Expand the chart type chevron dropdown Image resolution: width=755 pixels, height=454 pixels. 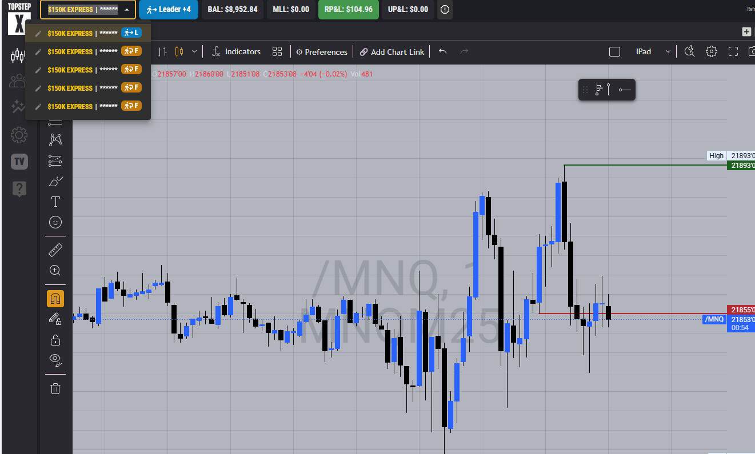pos(194,51)
